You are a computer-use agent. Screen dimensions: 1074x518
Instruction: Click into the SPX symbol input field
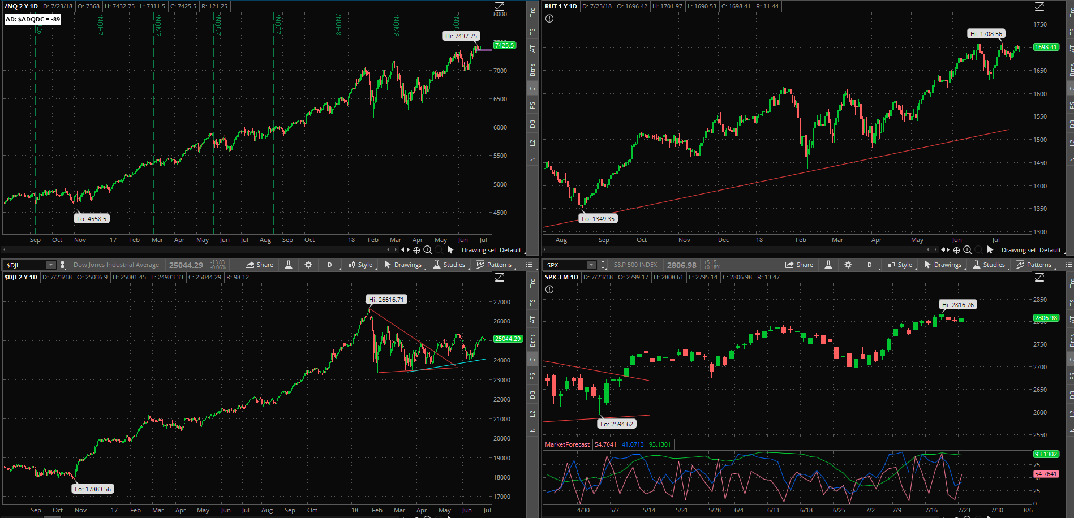pos(565,265)
